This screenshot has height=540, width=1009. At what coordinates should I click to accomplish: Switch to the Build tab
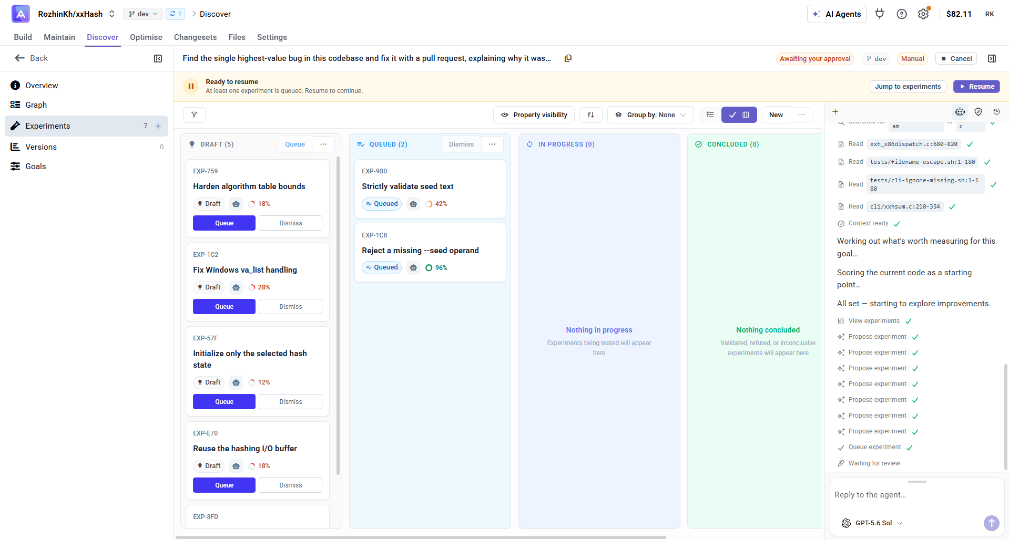[23, 37]
